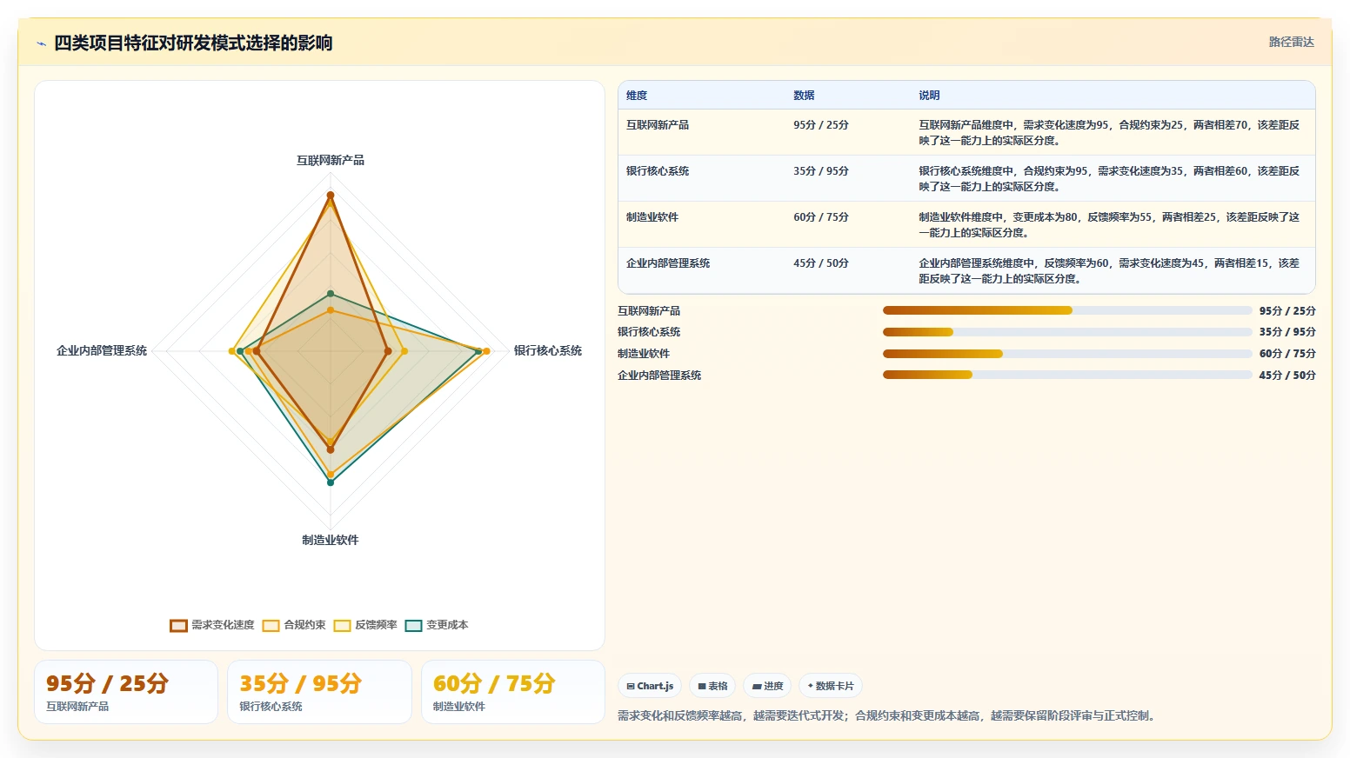1350x758 pixels.
Task: Click the radar axis label 互联网新产品
Action: pos(331,161)
